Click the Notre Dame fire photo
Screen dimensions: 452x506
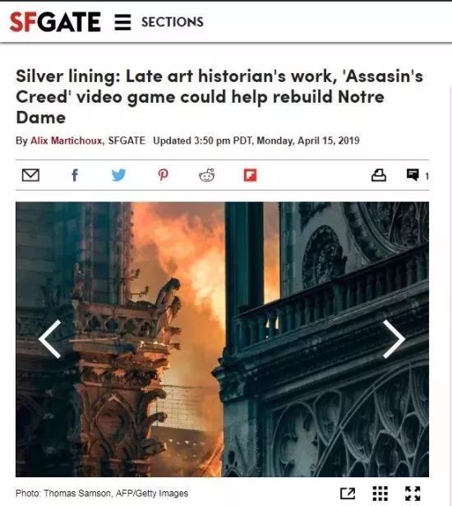222,339
